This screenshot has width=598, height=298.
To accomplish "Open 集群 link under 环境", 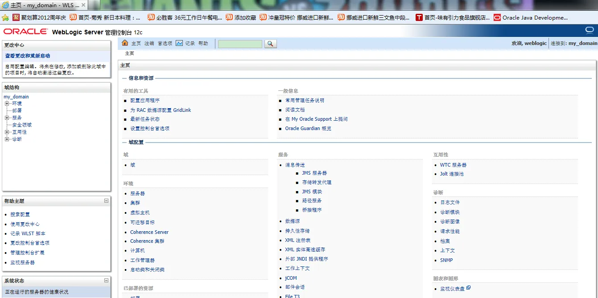I will pyautogui.click(x=135, y=203).
